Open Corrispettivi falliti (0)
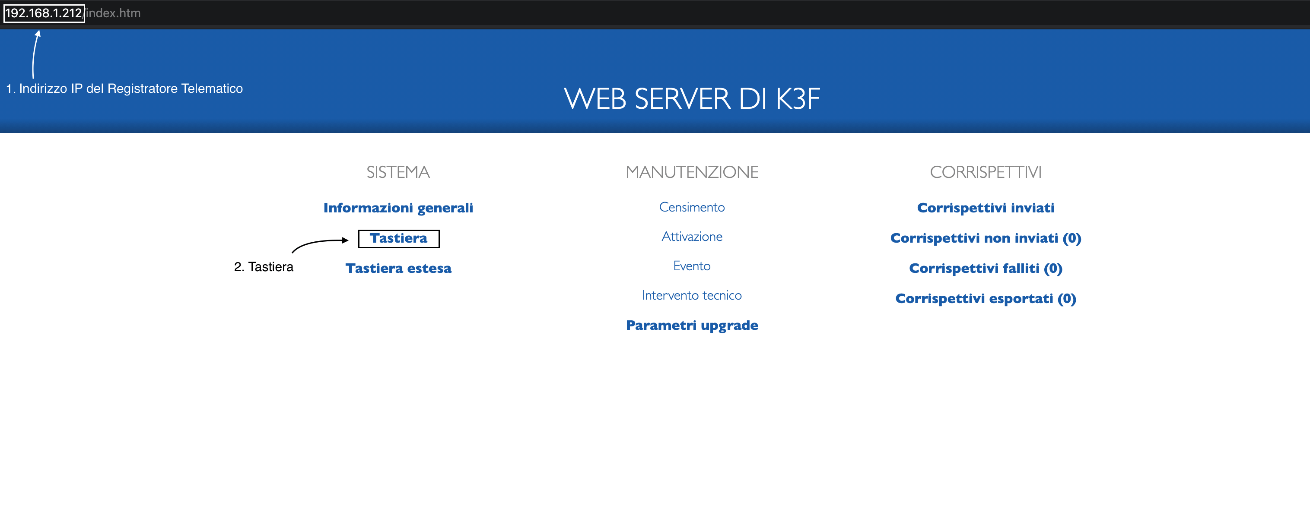1310x506 pixels. 986,268
